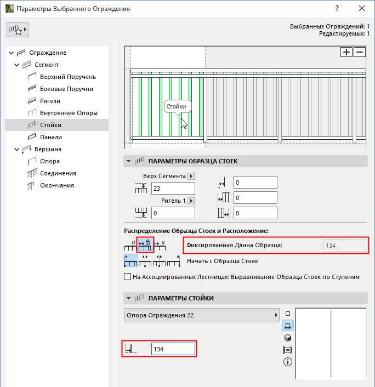Collapse the Ограждение tree node
This screenshot has height=387, width=375.
click(x=11, y=53)
